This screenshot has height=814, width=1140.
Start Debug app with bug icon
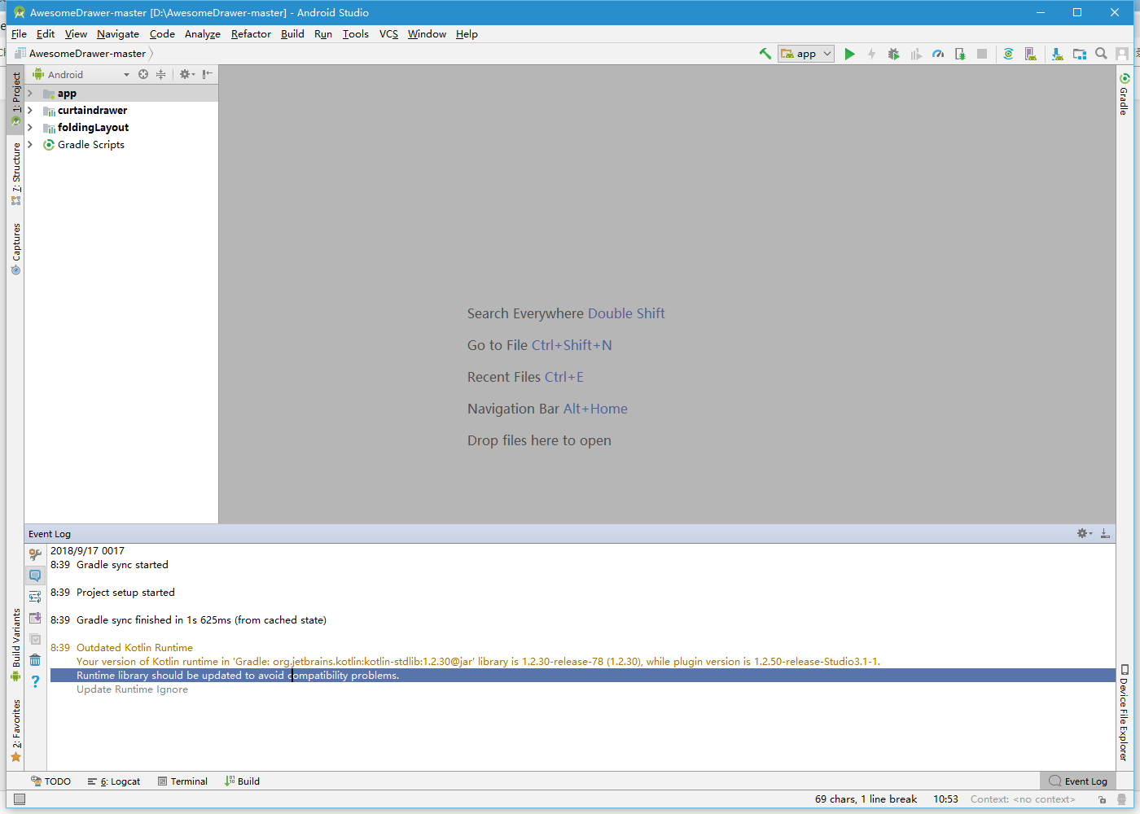[893, 54]
